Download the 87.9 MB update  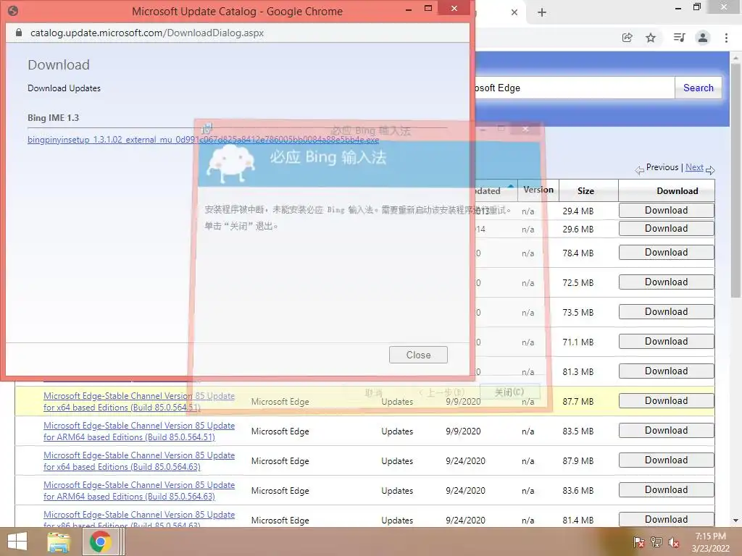coord(667,460)
